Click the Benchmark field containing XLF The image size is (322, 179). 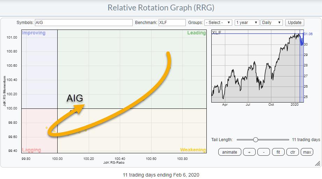172,23
